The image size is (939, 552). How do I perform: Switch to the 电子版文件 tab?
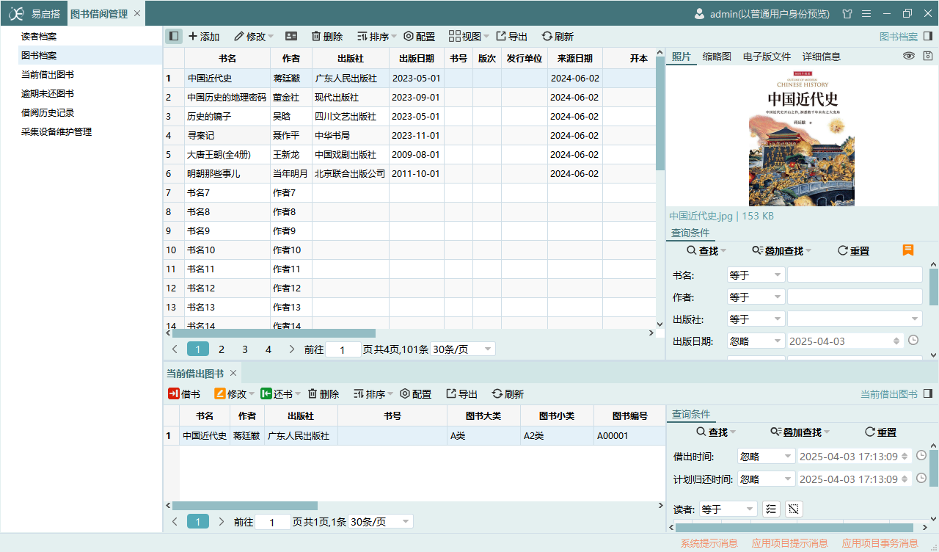pyautogui.click(x=767, y=56)
